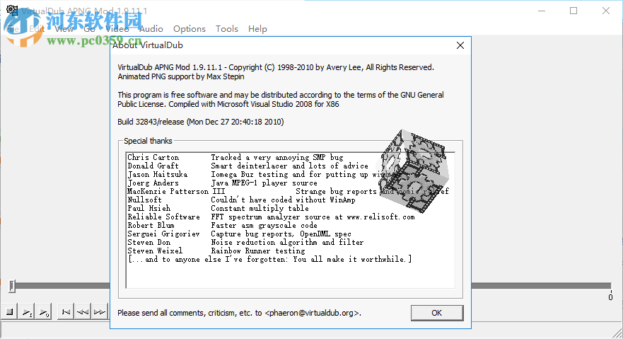623x339 pixels.
Task: Select the 'Paul Hsieh' credits line
Action: (218, 208)
